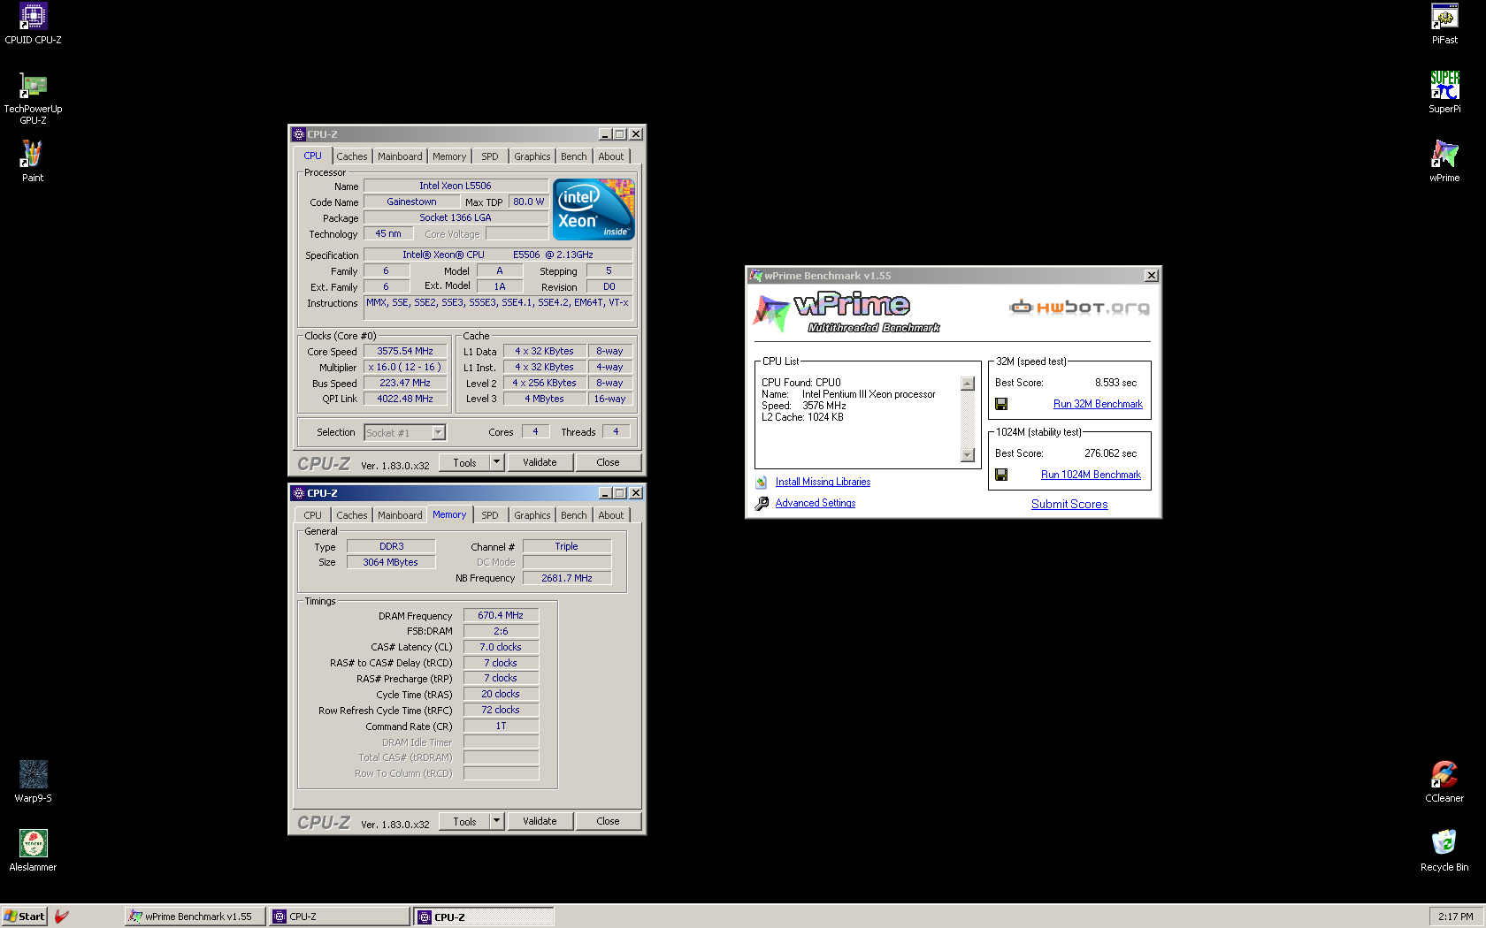Click the Core Speed value 3575.54 MHz
The height and width of the screenshot is (928, 1486).
pyautogui.click(x=405, y=351)
